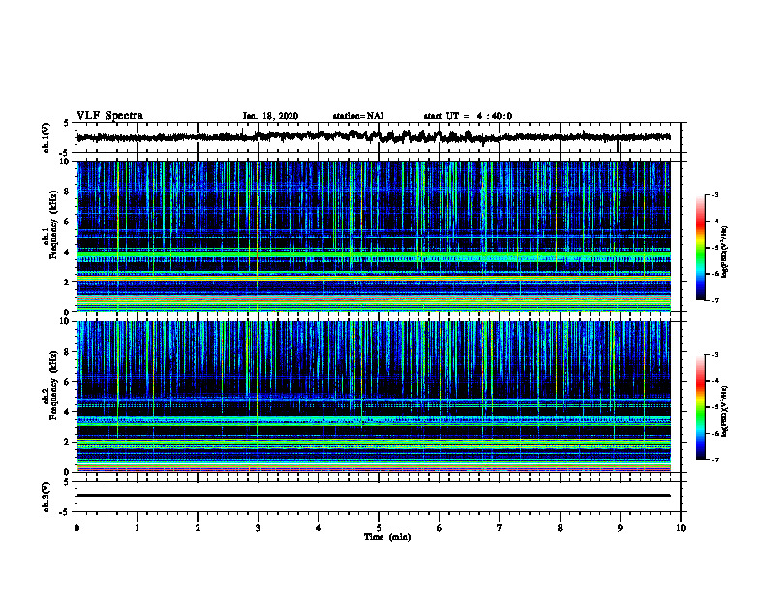
Task: Click the "station=NAI" header label
Action: click(358, 116)
